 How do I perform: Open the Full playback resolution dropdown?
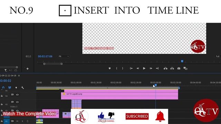tap(218, 56)
